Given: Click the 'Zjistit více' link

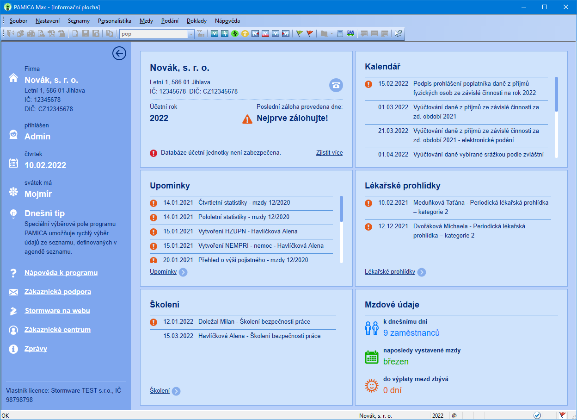Looking at the screenshot, I should (x=329, y=152).
